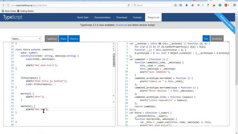
Task: Click the Share button
Action: (x=63, y=39)
